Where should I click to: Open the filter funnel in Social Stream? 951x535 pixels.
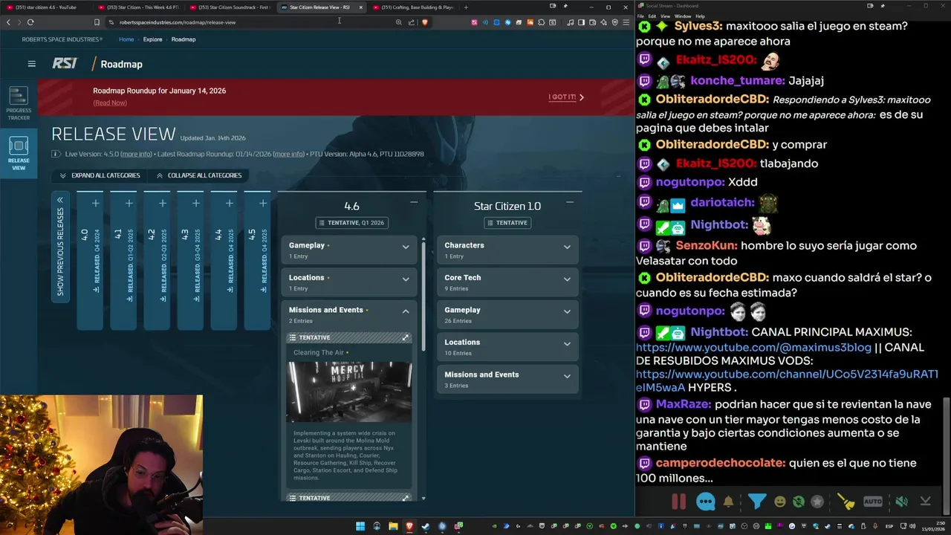pos(756,502)
